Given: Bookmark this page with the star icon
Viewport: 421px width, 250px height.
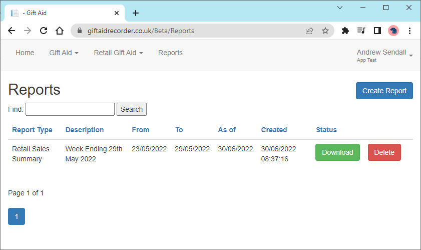Looking at the screenshot, I should [325, 31].
